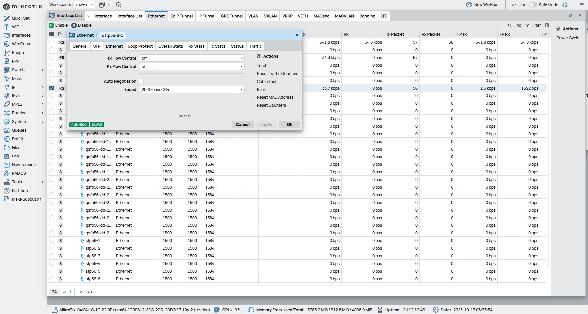Toggle the Safe Mode switch
The height and width of the screenshot is (314, 588).
pos(533,5)
